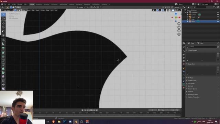This screenshot has width=220, height=124.
Task: Hide the Light object in outliner
Action: pyautogui.click(x=218, y=19)
